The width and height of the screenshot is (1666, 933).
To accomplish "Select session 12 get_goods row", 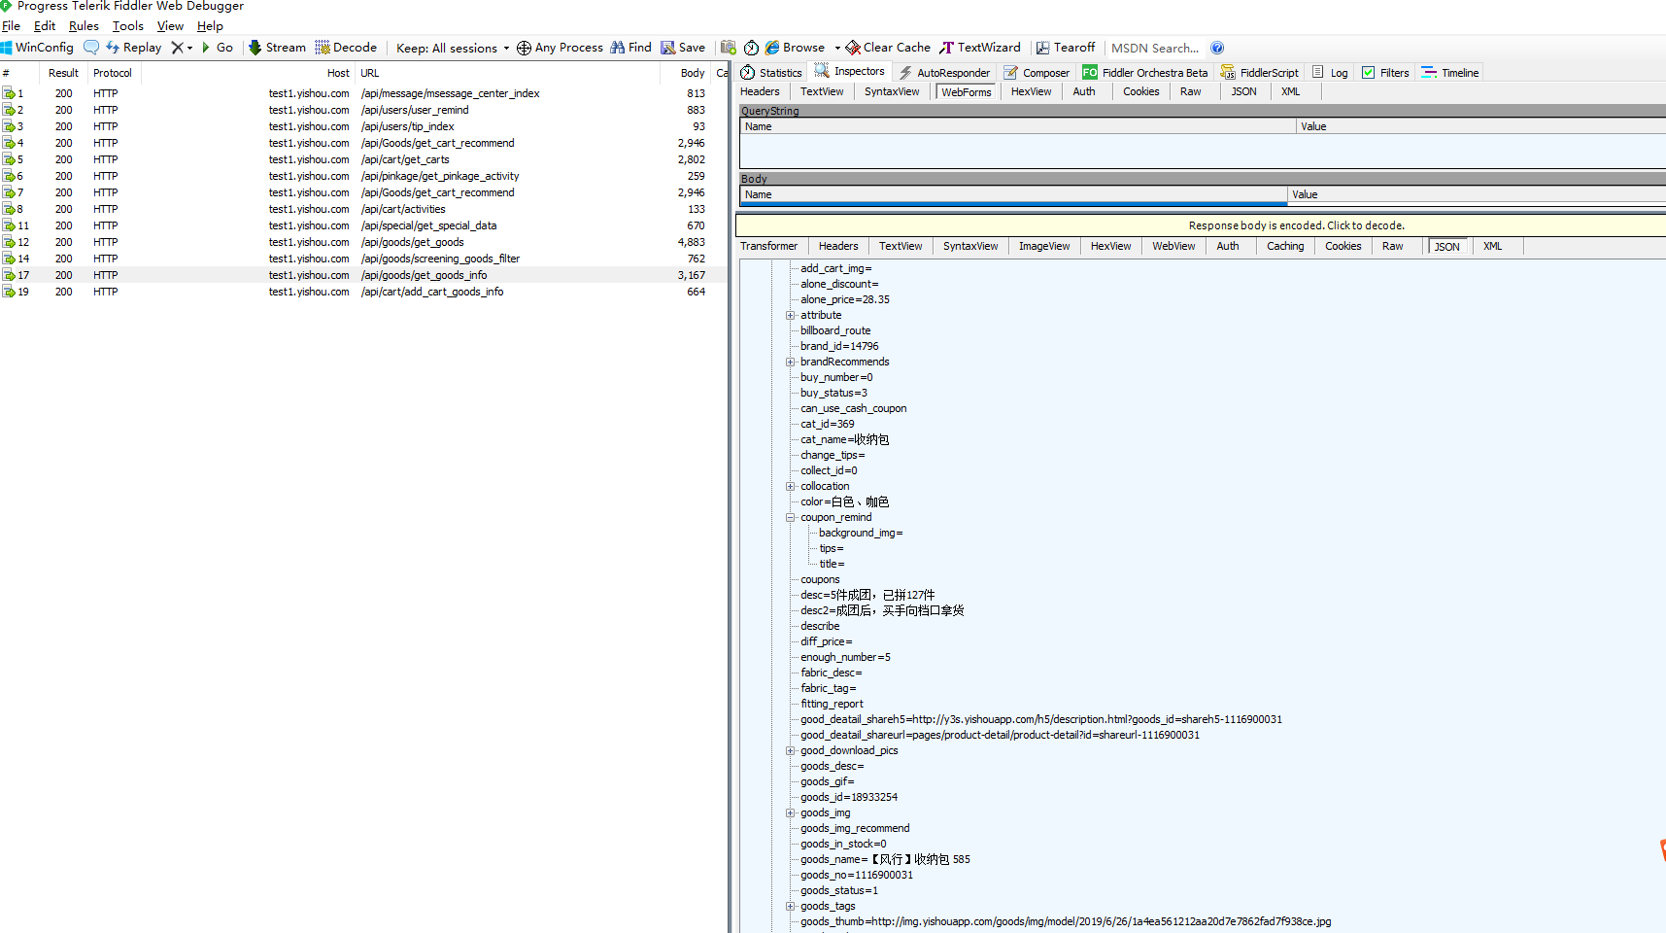I will 364,243.
